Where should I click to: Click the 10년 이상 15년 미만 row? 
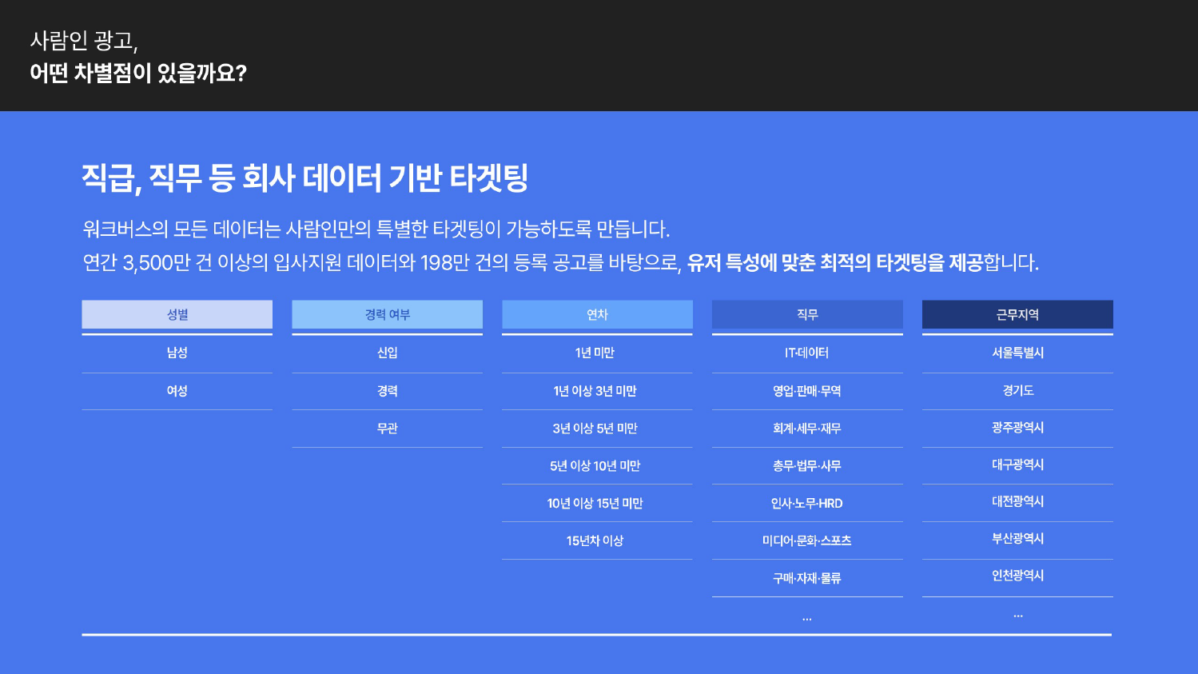coord(597,504)
